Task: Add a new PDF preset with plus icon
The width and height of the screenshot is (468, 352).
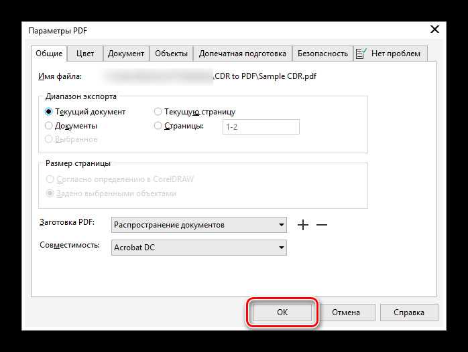Action: (303, 225)
